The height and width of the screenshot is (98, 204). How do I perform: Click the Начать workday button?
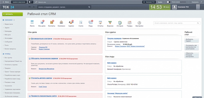(x=167, y=7)
